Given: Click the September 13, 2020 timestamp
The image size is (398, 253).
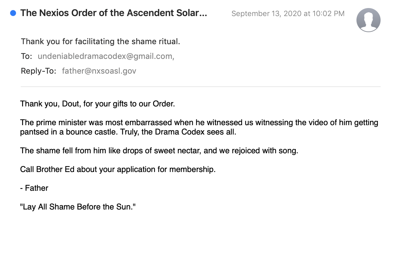Looking at the screenshot, I should pyautogui.click(x=288, y=13).
